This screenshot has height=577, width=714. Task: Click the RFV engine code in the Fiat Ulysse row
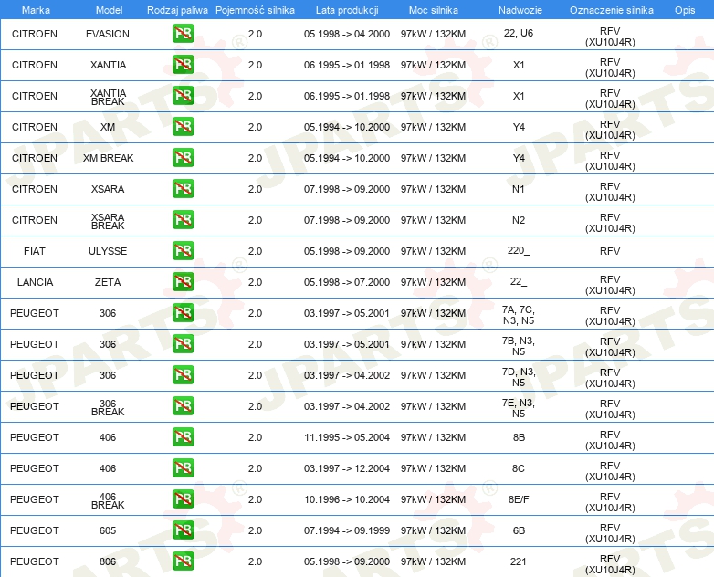[x=610, y=251]
